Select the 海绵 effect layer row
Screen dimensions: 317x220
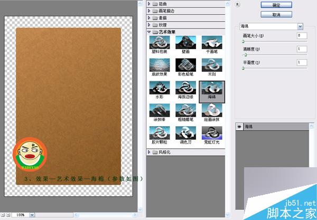pos(272,127)
